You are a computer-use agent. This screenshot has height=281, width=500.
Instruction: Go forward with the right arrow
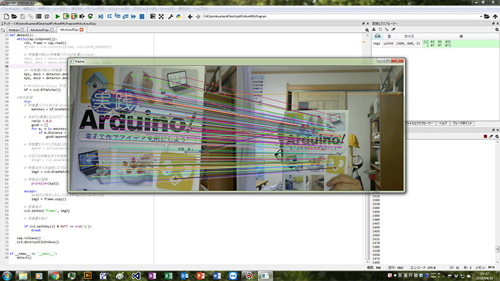coord(198,16)
